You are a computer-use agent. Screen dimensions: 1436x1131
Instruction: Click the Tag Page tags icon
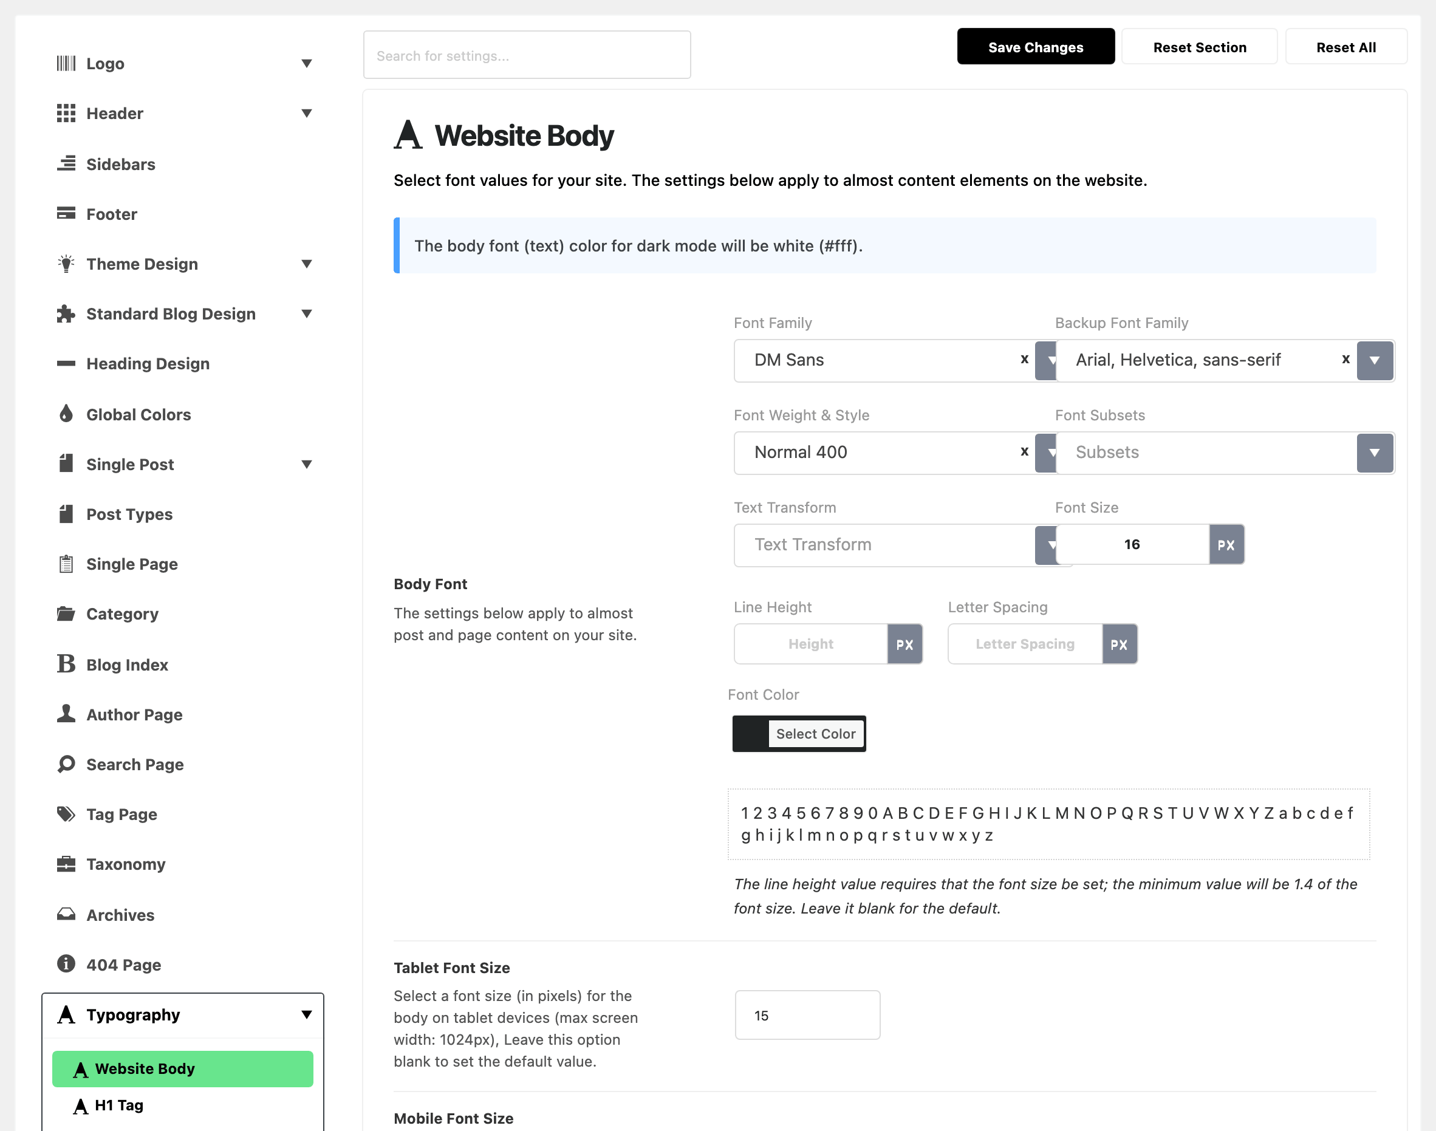(x=66, y=814)
